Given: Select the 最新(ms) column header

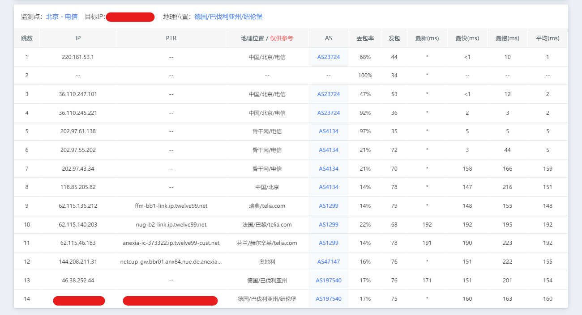Looking at the screenshot, I should pyautogui.click(x=427, y=38).
